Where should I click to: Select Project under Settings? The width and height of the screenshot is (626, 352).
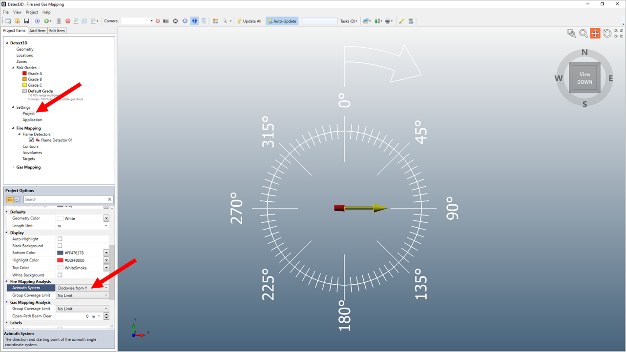[x=28, y=114]
